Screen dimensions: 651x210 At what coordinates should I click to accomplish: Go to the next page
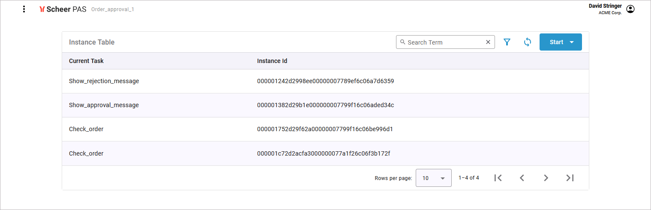(x=546, y=178)
